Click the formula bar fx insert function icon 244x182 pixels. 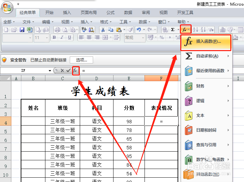click(x=75, y=70)
